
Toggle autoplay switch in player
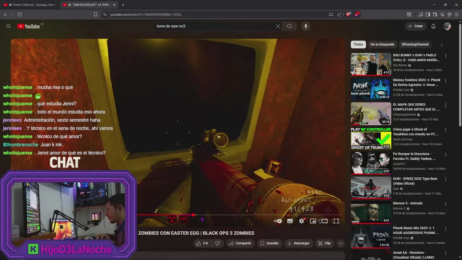278,221
